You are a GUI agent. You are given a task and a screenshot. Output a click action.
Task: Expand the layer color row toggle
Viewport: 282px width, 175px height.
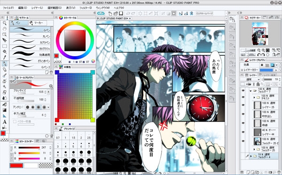(242, 70)
